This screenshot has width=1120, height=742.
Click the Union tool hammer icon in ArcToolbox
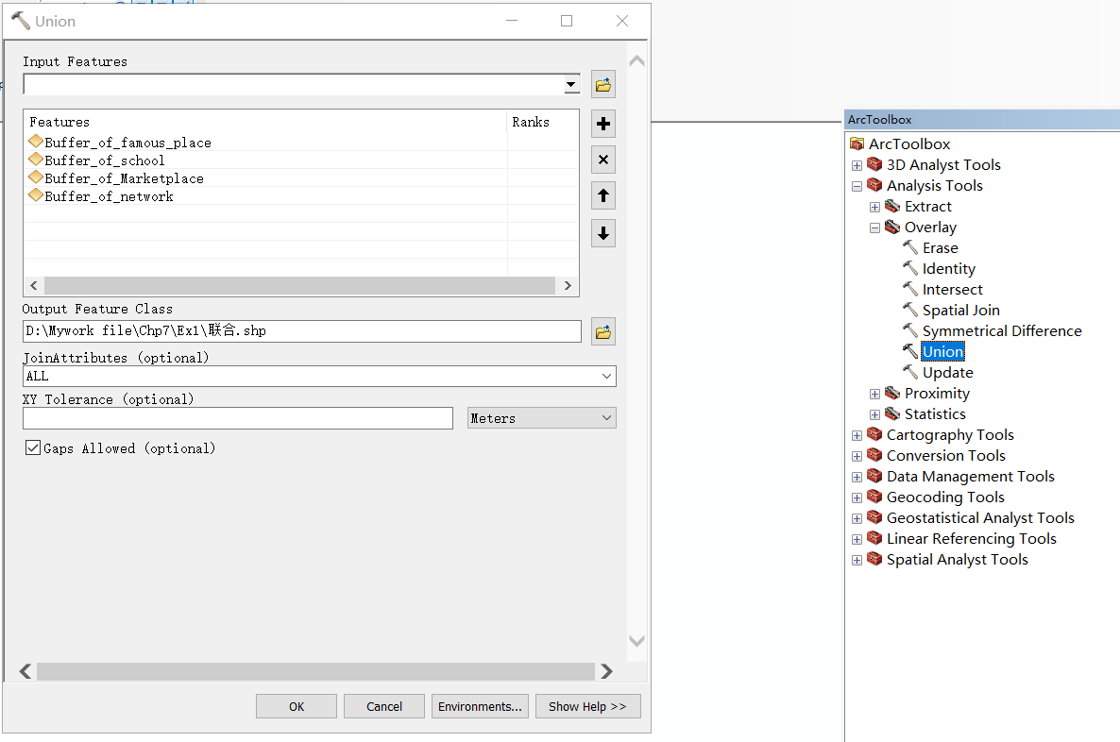click(x=910, y=351)
